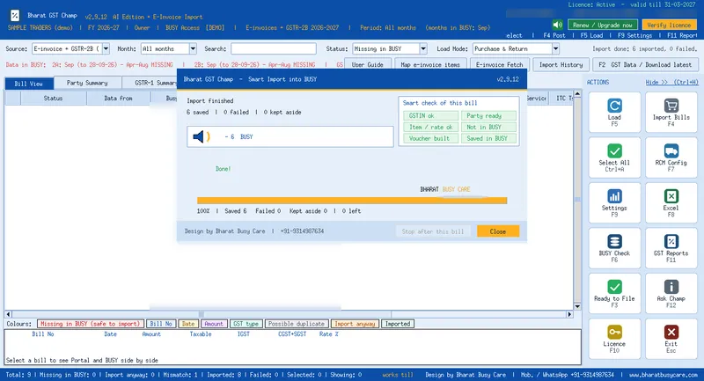Open Import History
This screenshot has width=704, height=381.
tap(561, 64)
